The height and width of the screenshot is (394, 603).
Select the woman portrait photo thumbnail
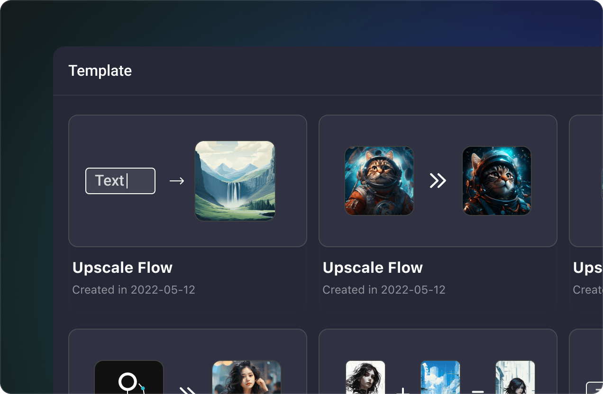point(247,377)
